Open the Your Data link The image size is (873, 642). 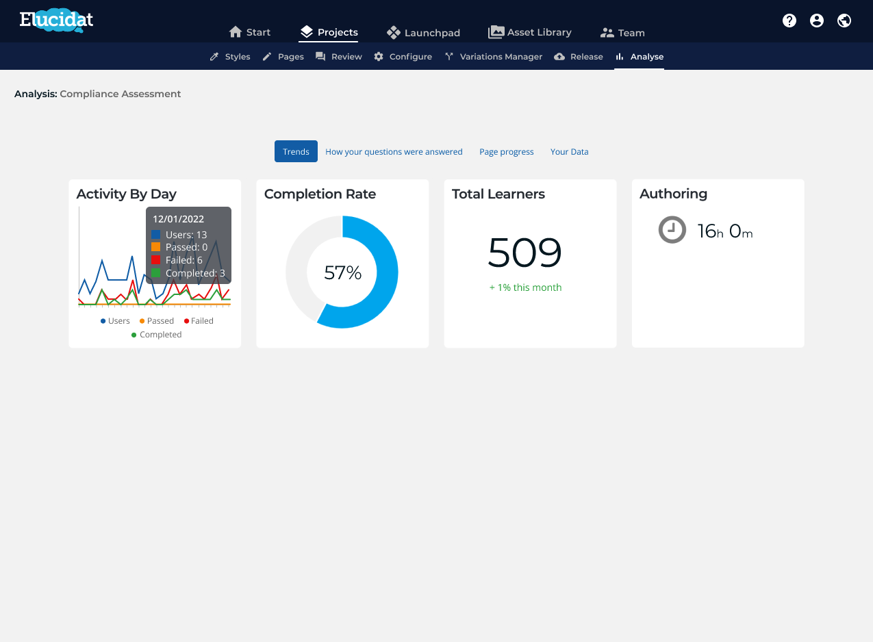tap(569, 152)
